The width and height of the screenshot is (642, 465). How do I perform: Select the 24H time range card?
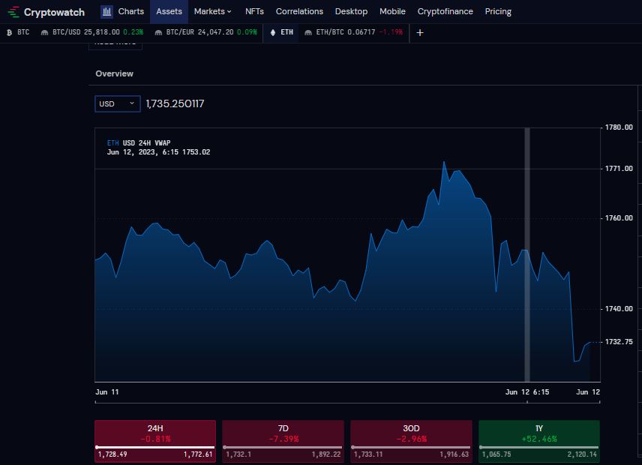pos(155,441)
